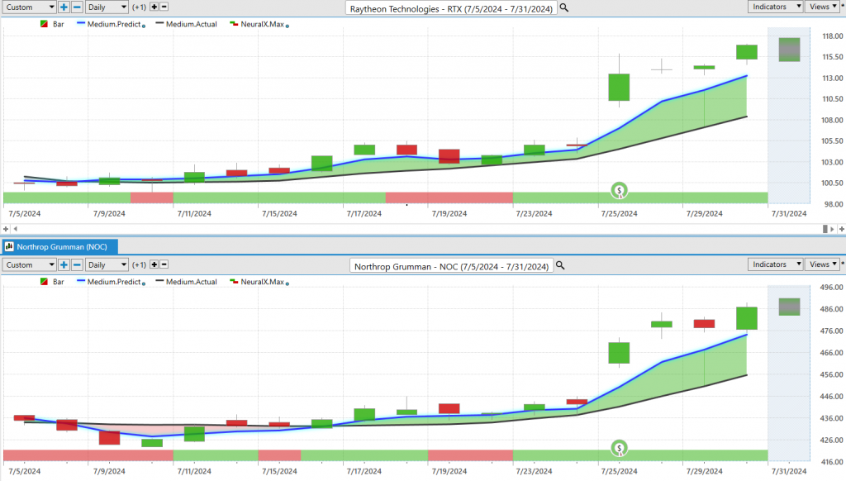
Task: Open the Indicators dropdown in NOC chart
Action: [x=775, y=264]
